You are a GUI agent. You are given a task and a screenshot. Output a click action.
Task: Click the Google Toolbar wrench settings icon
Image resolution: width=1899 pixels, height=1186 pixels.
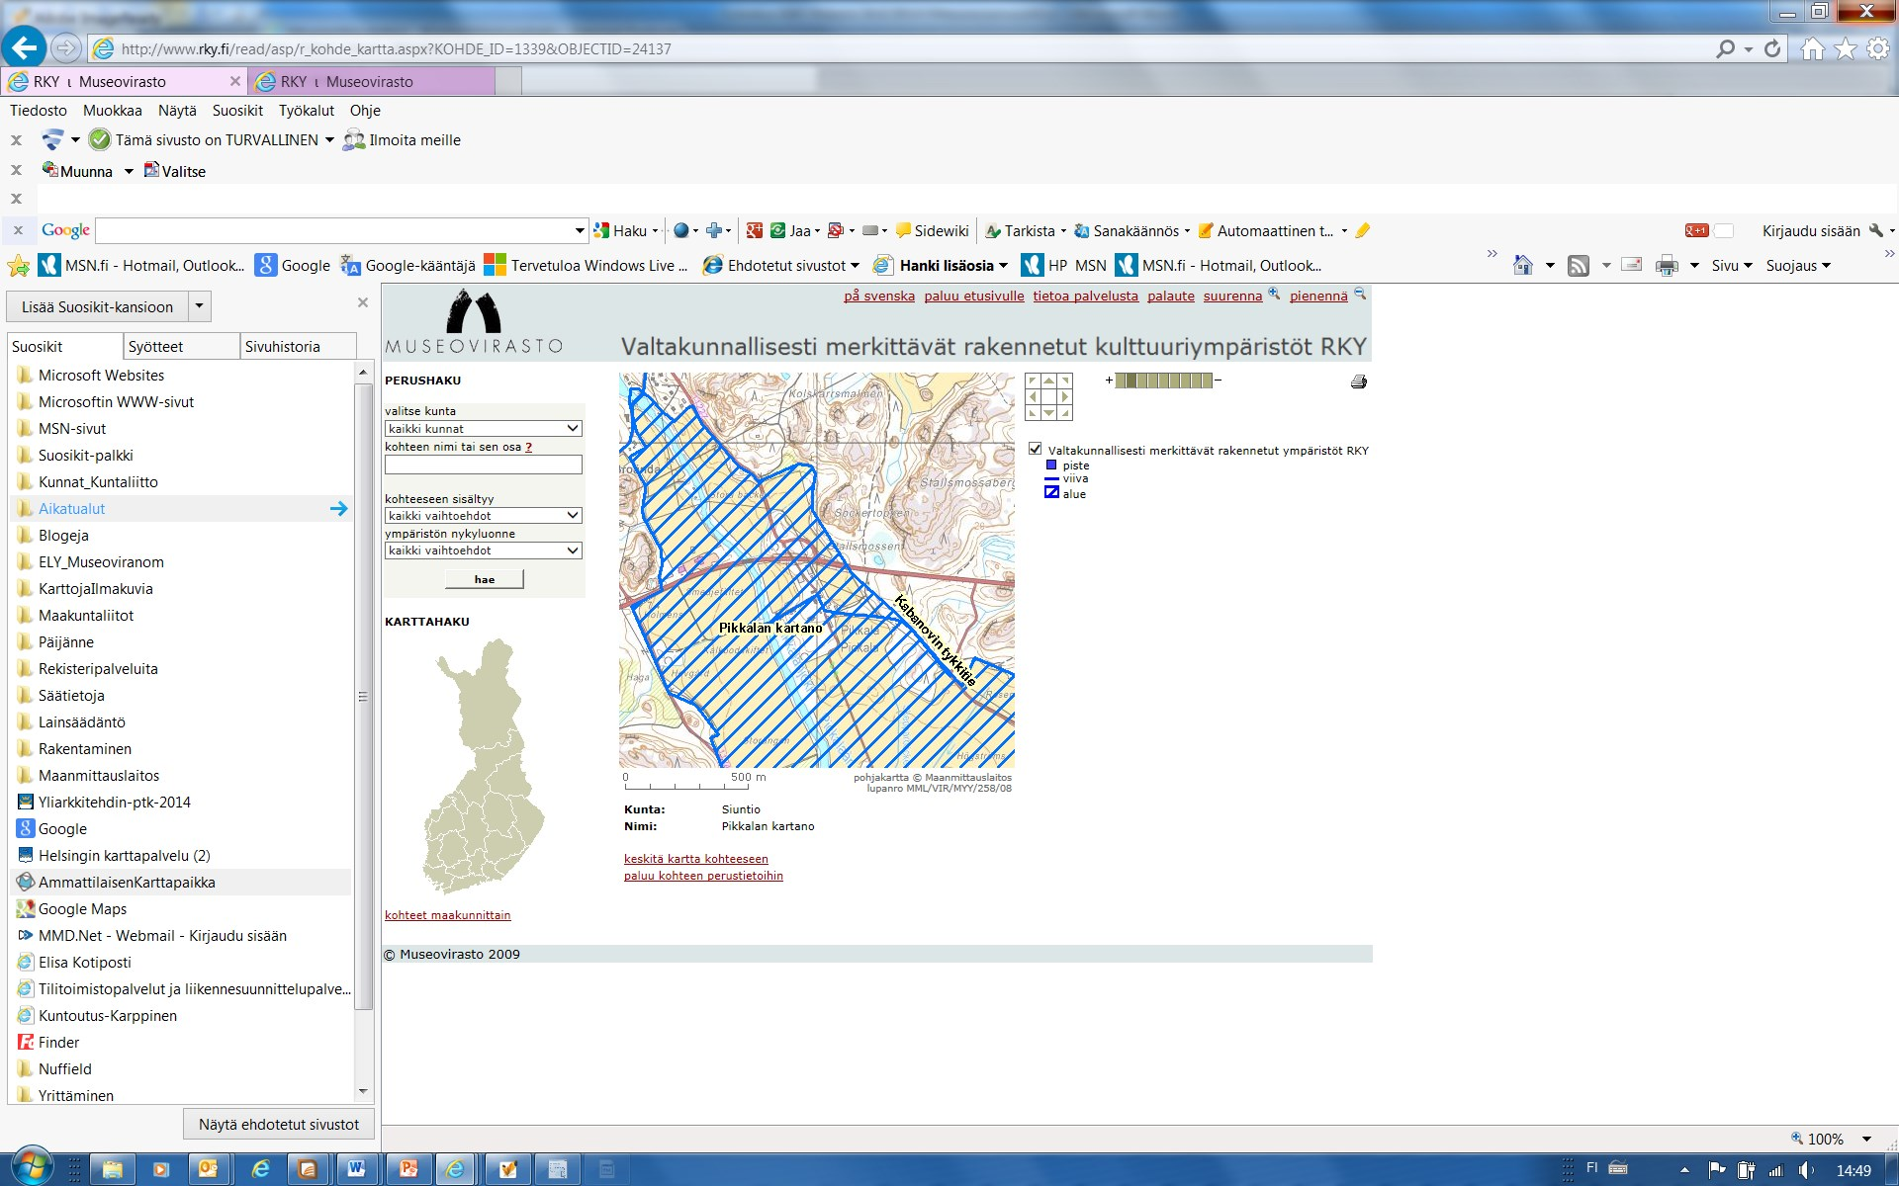click(x=1875, y=230)
